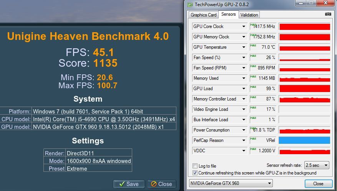Click the Power Consumption history graph
Viewport: 337px width, 191px height.
tap(304, 130)
